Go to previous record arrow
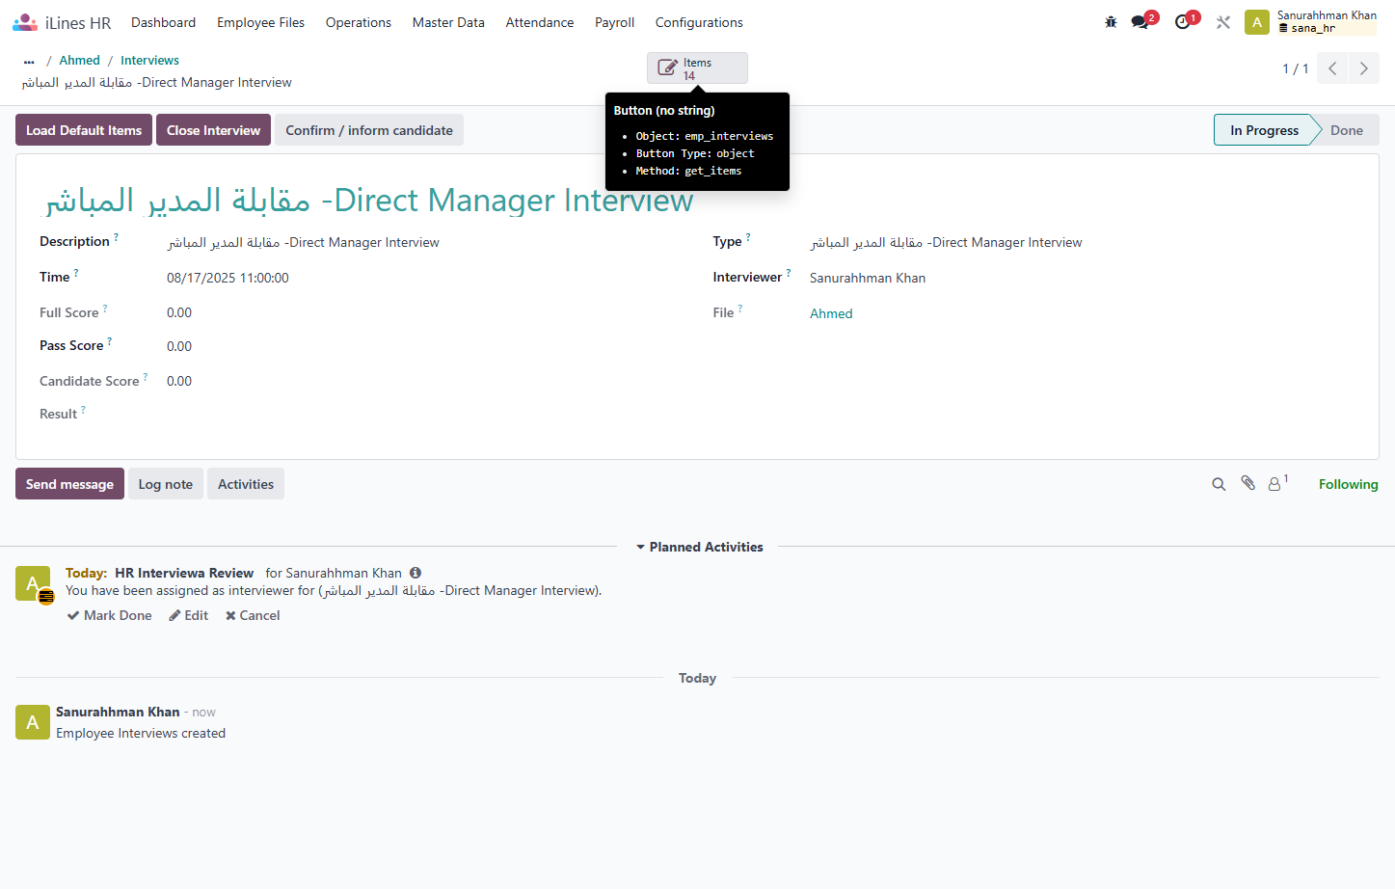 pyautogui.click(x=1332, y=68)
